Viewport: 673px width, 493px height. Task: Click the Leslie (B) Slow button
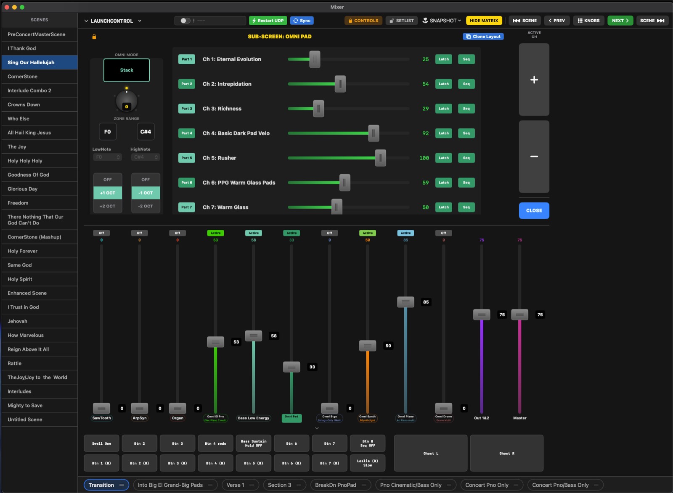tap(368, 463)
